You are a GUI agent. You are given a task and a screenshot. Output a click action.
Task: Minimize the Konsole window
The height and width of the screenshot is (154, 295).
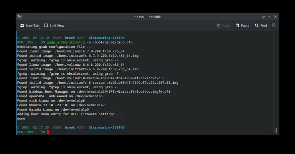point(264,17)
